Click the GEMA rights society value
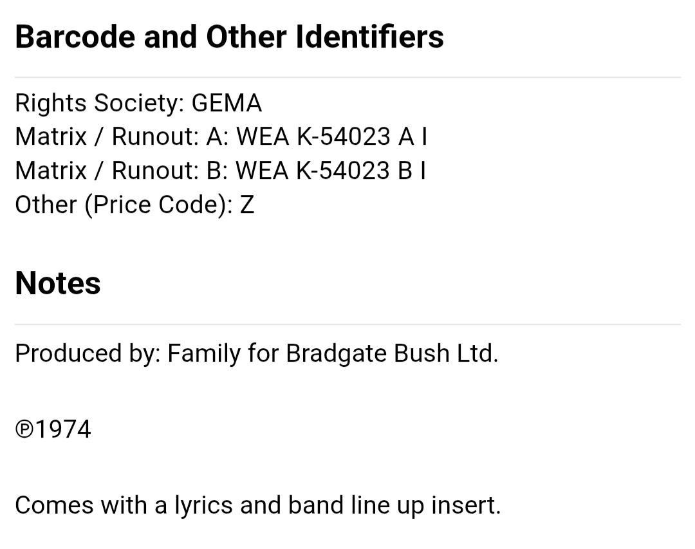695x549 pixels. click(227, 104)
